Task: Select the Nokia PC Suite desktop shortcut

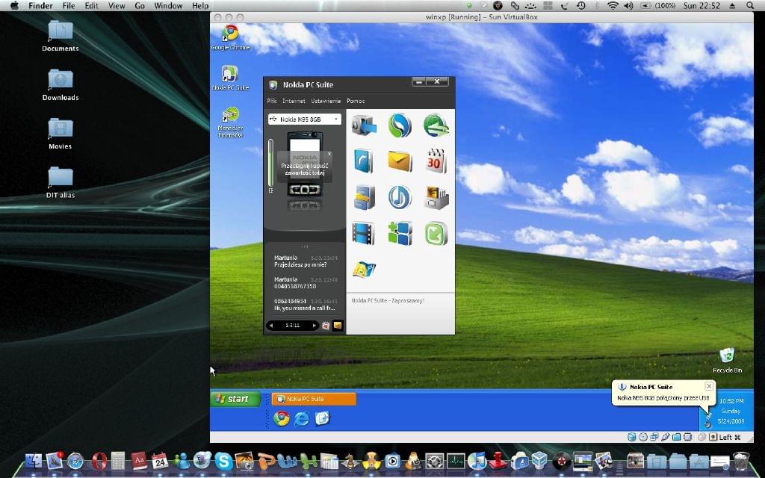Action: click(x=230, y=78)
